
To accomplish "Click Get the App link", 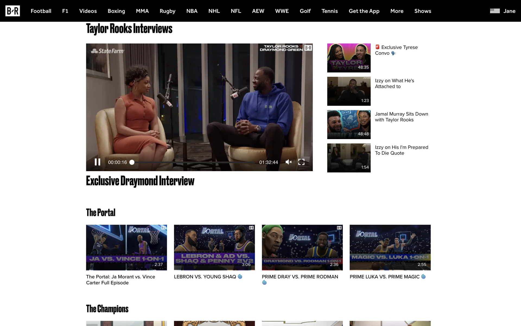I will coord(364,11).
